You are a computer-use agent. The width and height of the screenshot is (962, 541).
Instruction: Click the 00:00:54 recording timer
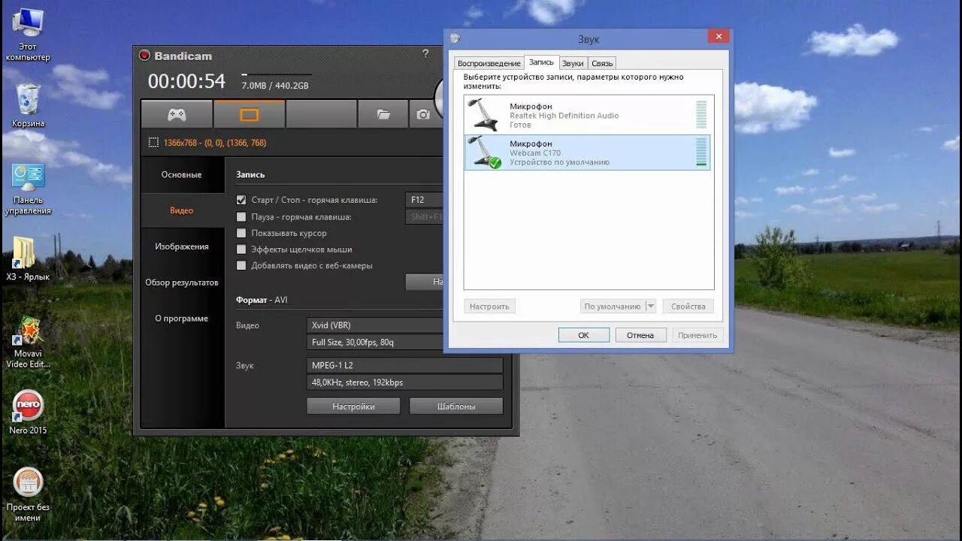click(186, 81)
